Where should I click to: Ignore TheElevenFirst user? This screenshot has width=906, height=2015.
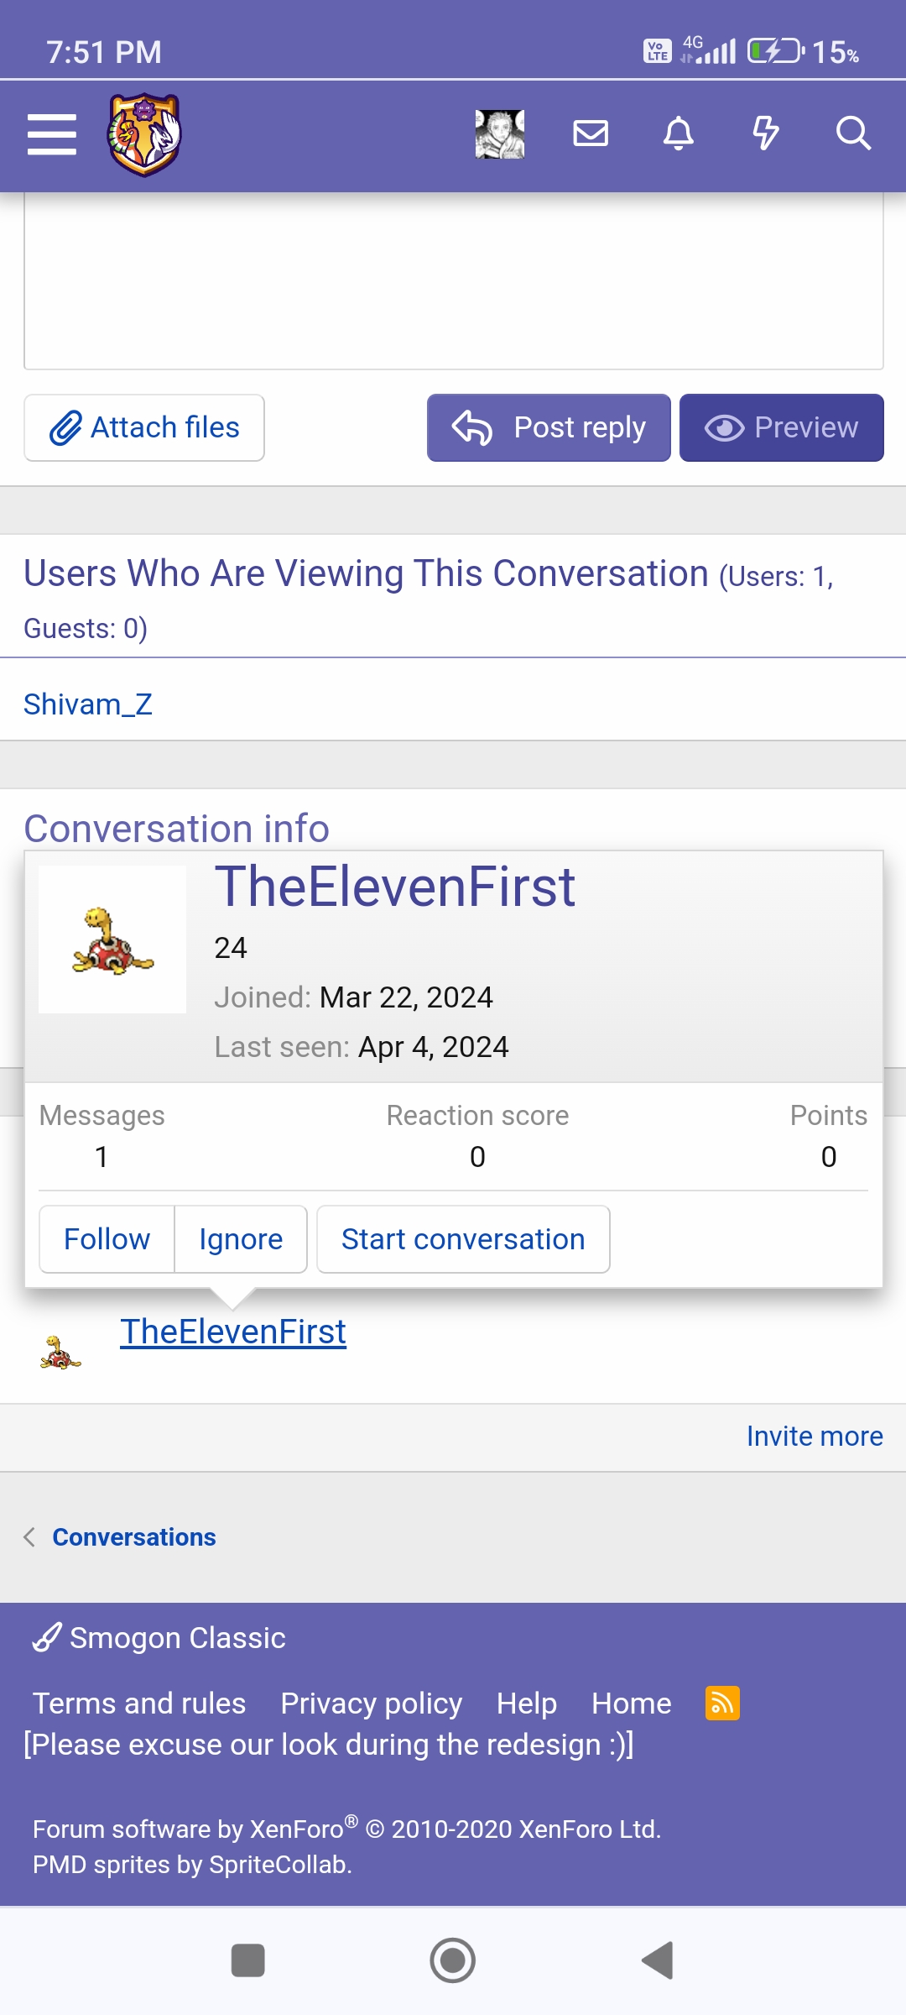coord(241,1239)
